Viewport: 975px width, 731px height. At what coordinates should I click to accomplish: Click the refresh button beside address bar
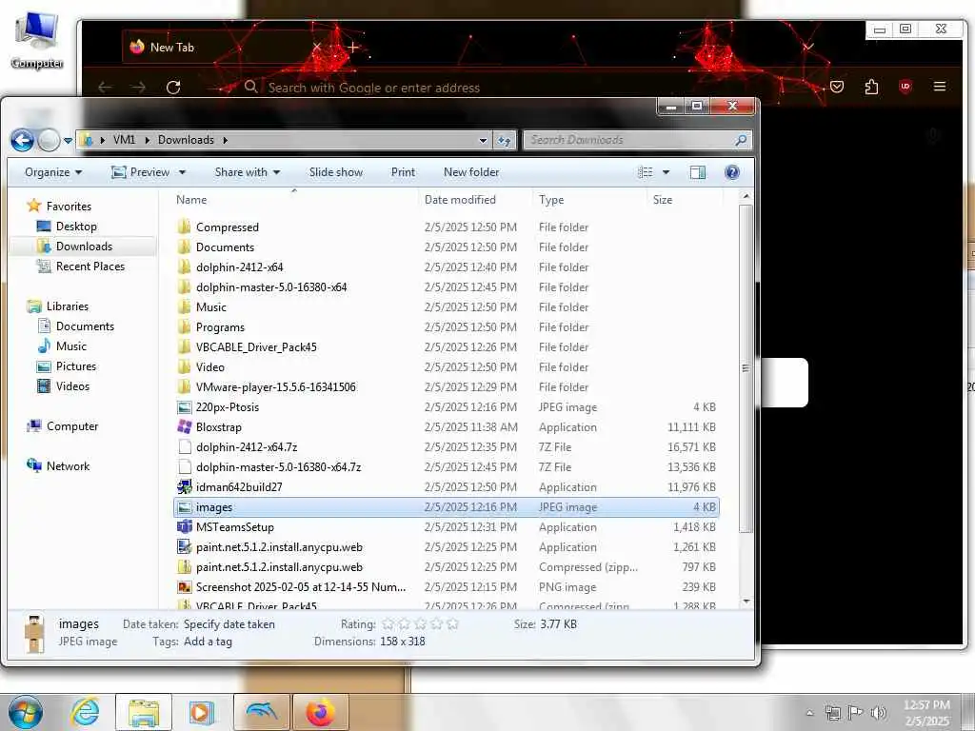505,141
